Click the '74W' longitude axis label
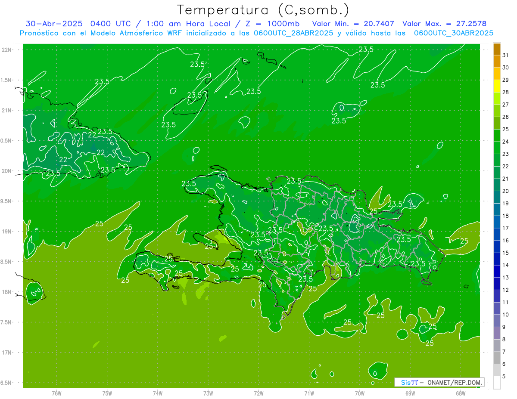This screenshot has height=399, width=517. 158,393
